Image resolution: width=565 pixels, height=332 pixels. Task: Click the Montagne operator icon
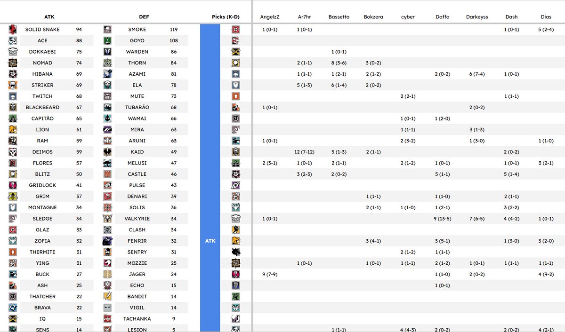click(x=13, y=207)
